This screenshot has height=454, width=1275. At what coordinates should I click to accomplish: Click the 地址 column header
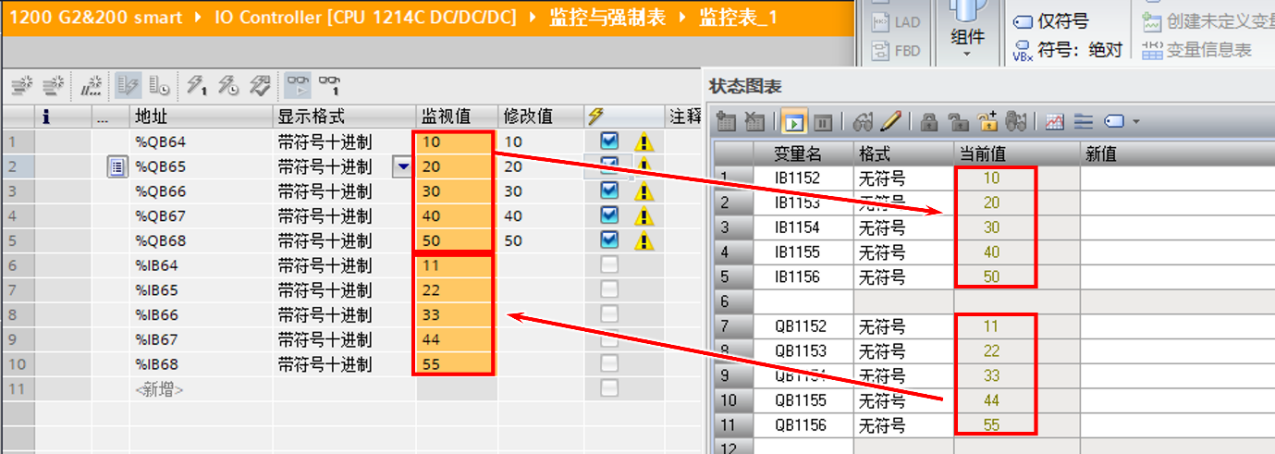tap(201, 117)
